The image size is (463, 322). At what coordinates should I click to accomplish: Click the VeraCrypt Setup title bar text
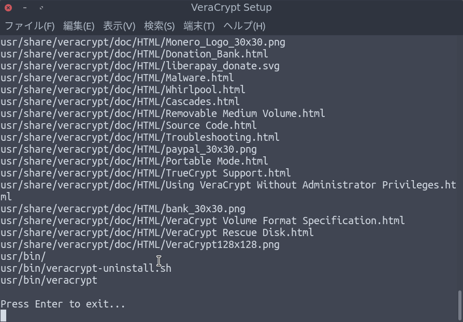[232, 7]
